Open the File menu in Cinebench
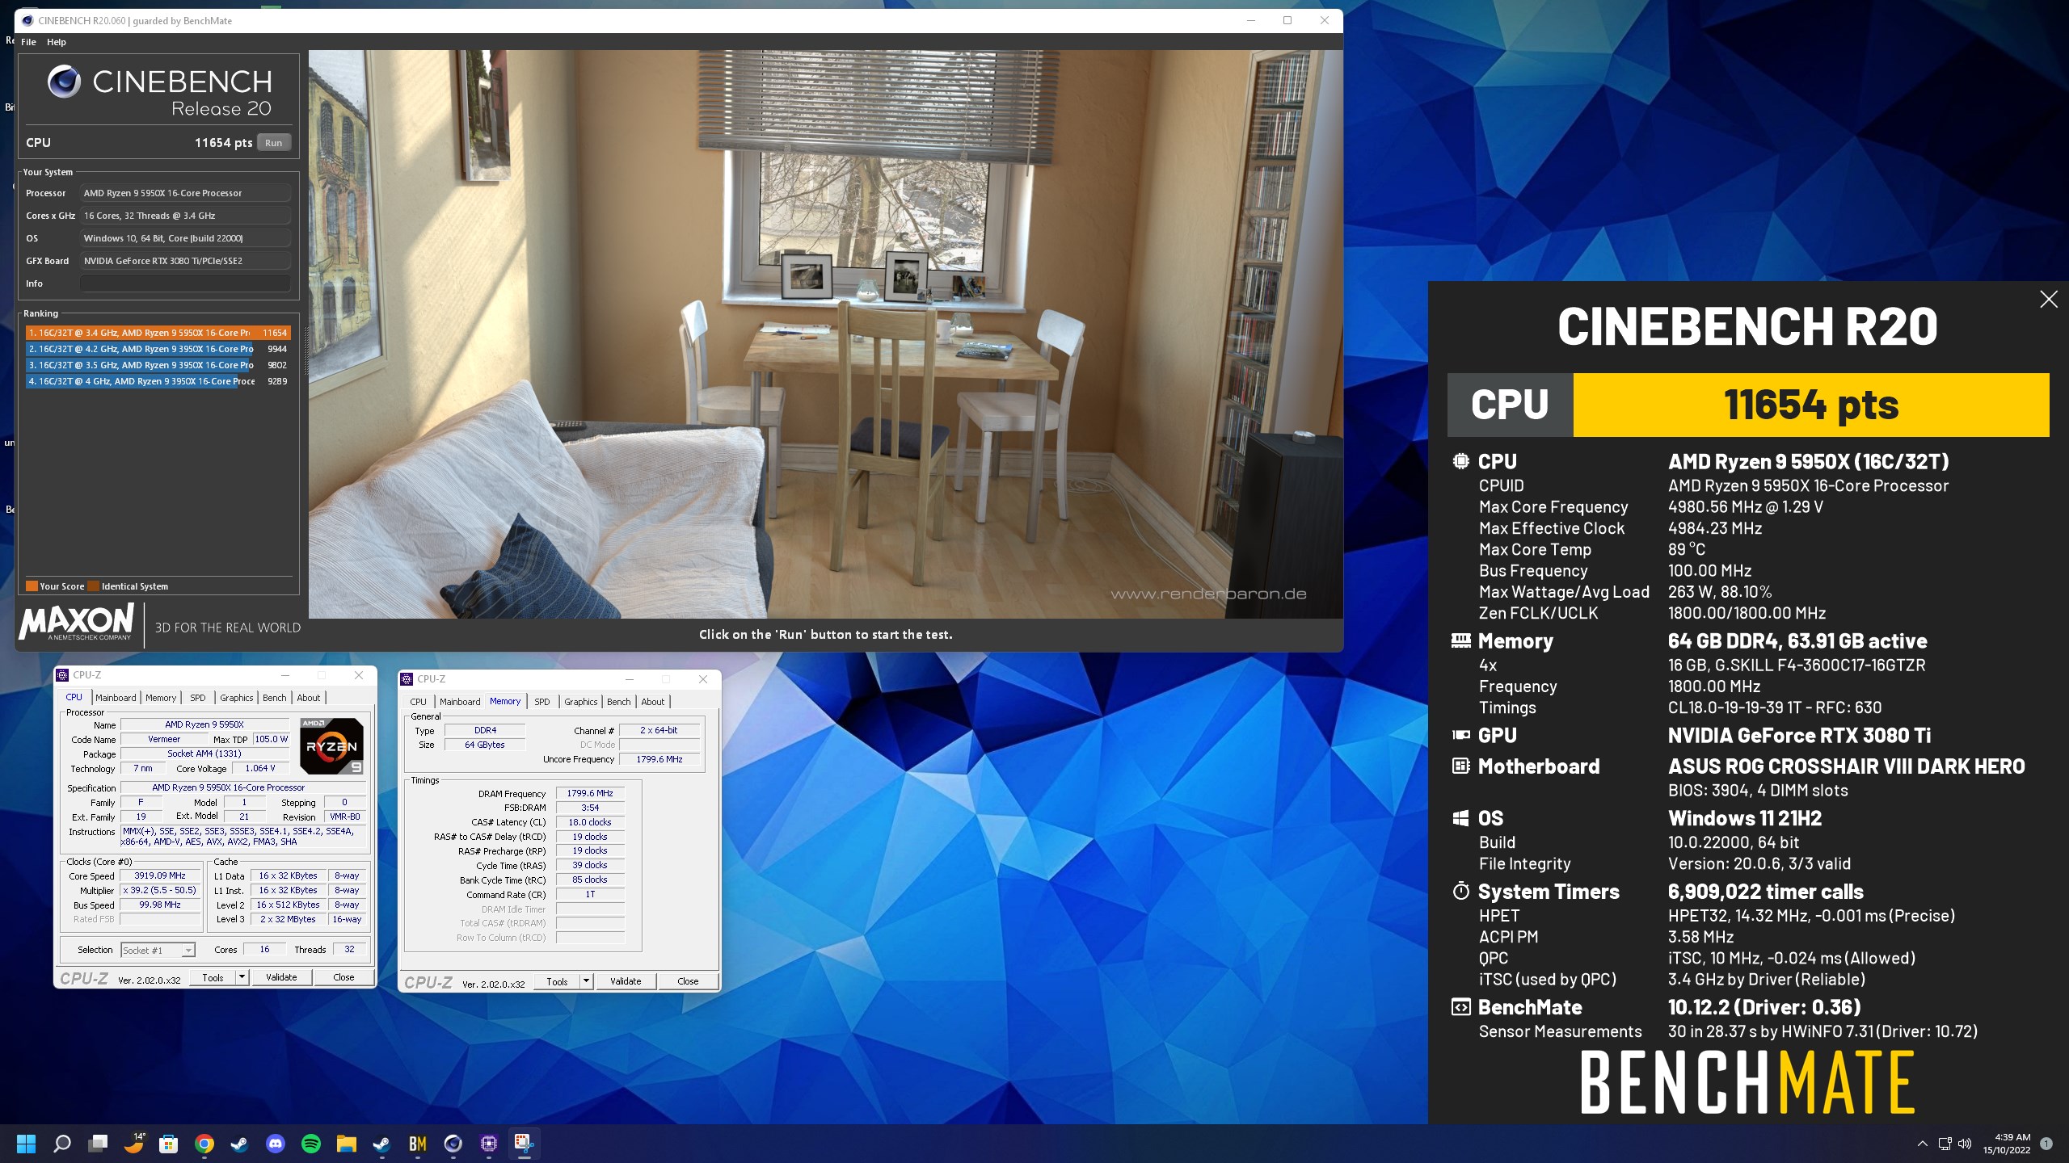 28,42
